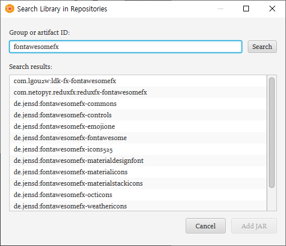The image size is (286, 246).
Task: Close the Search Library in Repositories dialog
Action: coord(272,9)
